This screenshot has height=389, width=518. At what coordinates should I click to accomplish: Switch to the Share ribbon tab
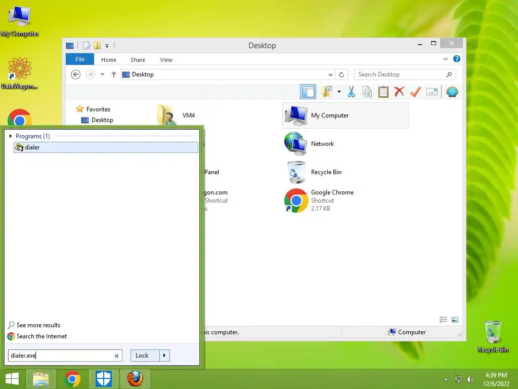138,60
